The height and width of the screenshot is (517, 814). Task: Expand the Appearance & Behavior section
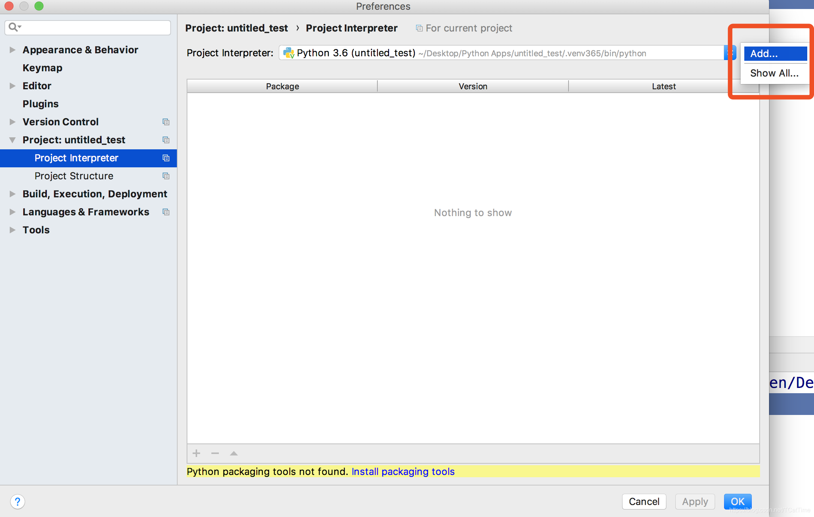tap(12, 50)
